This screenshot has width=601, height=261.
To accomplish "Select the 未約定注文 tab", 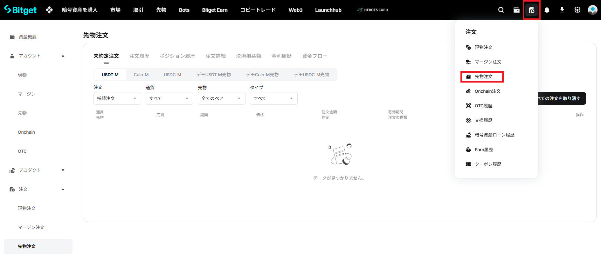I will (106, 56).
